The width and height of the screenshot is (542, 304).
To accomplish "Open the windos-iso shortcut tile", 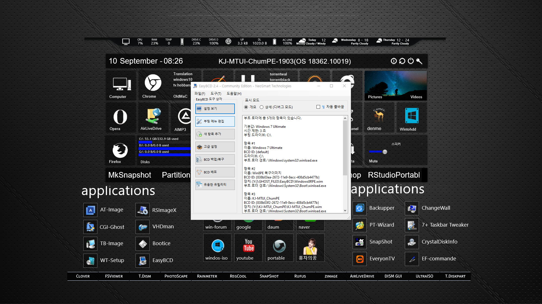I will click(x=217, y=248).
